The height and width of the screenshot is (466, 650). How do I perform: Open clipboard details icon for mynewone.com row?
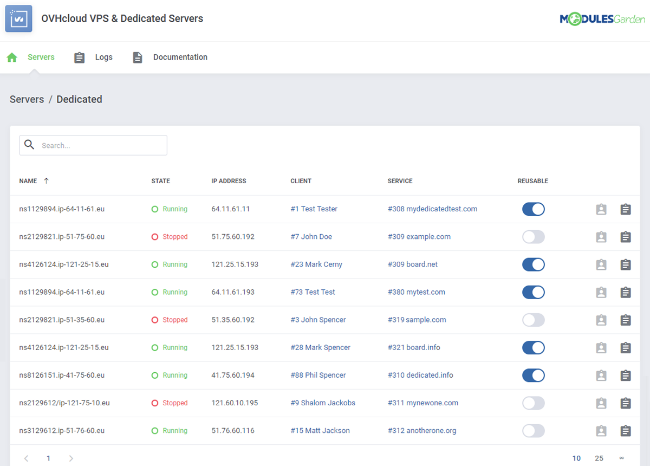tap(626, 403)
